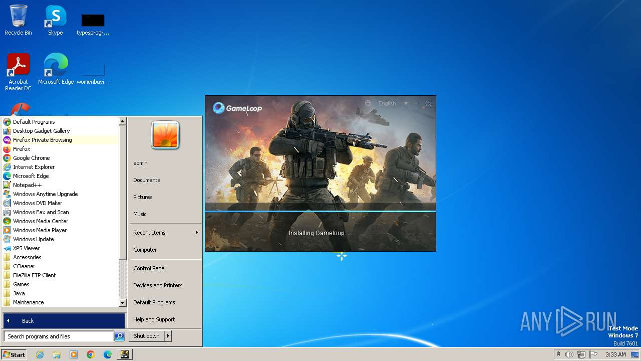Click the network tray icon

pyautogui.click(x=581, y=354)
